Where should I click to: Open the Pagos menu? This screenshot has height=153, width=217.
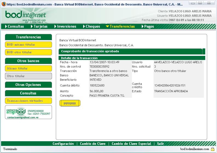click(x=149, y=26)
